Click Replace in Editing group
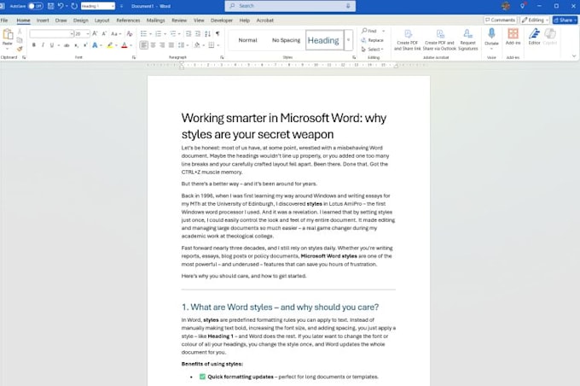This screenshot has width=580, height=386. (373, 40)
